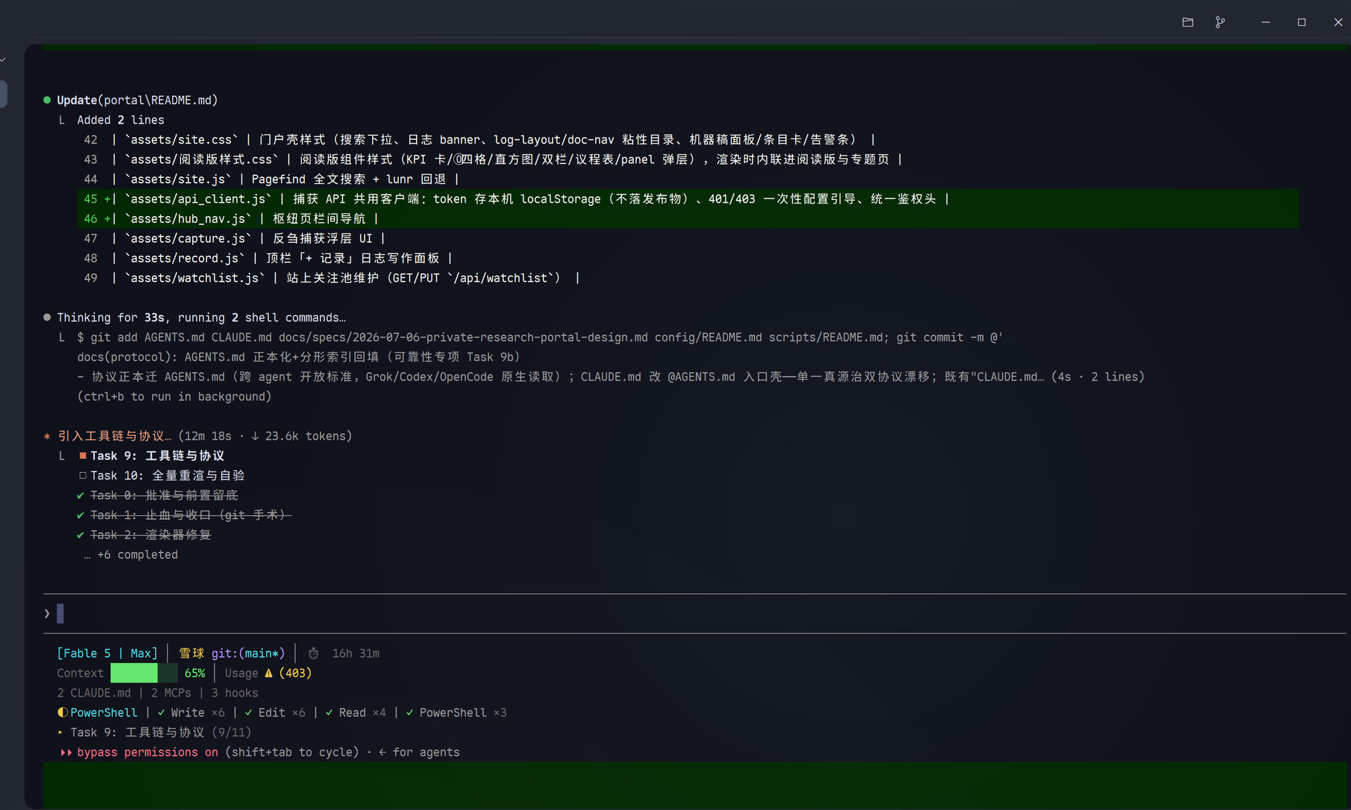Click the timer icon beside 16h 31m
This screenshot has width=1351, height=810.
click(x=314, y=654)
